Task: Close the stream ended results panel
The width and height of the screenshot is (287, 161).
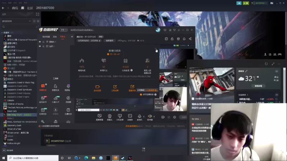Action: pos(156,49)
